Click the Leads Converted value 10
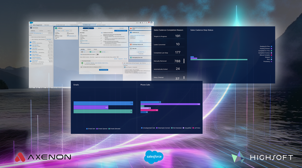Viewport: 302px width, 168px height. click(x=178, y=44)
